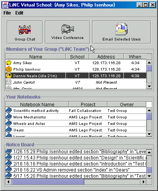Click notice board scroll left arrow
The height and width of the screenshot is (191, 158).
[8, 182]
